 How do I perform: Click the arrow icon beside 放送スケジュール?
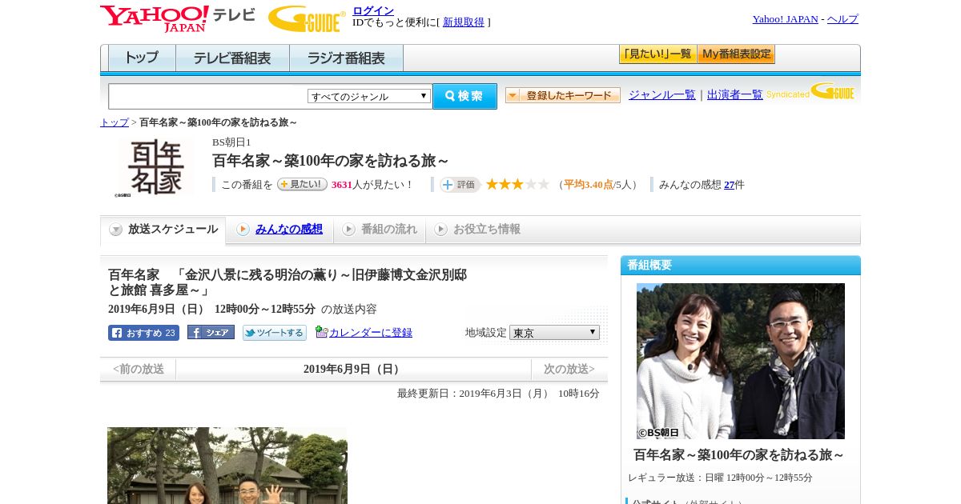click(116, 230)
